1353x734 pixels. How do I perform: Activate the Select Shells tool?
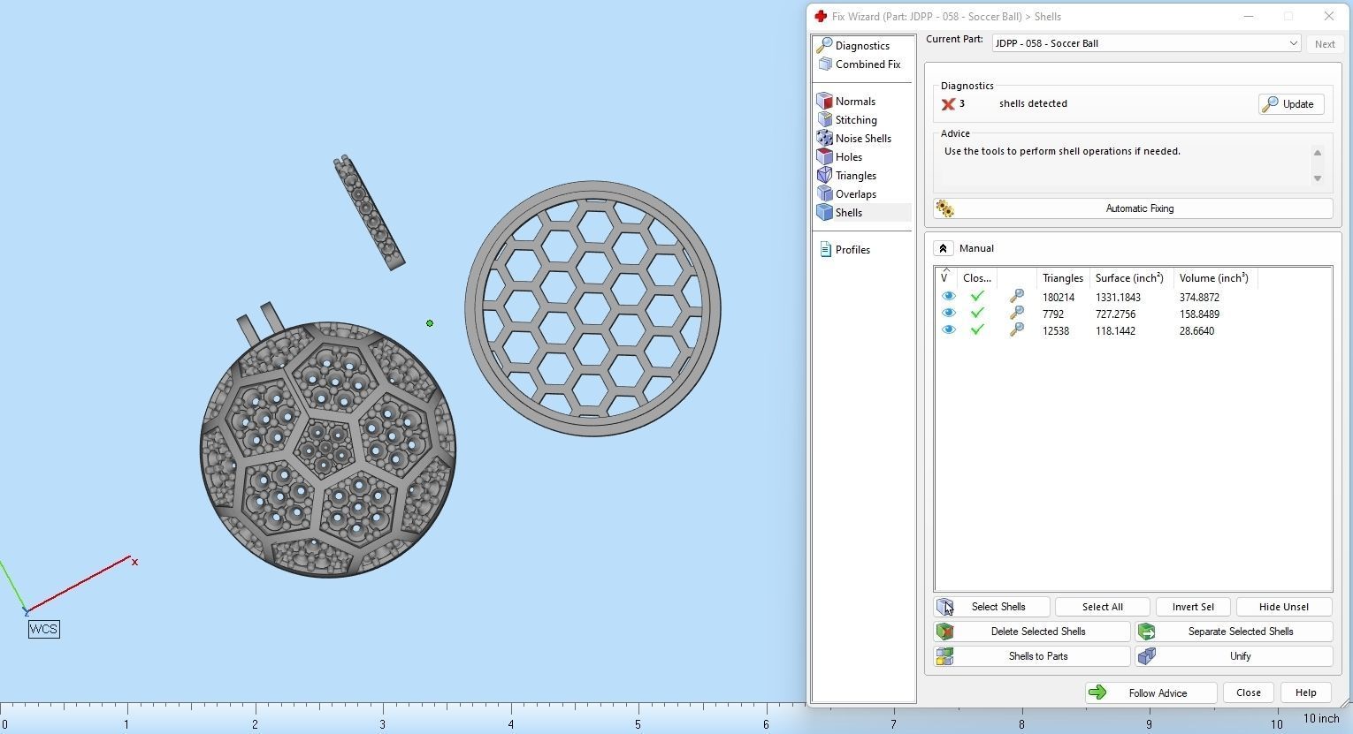991,607
